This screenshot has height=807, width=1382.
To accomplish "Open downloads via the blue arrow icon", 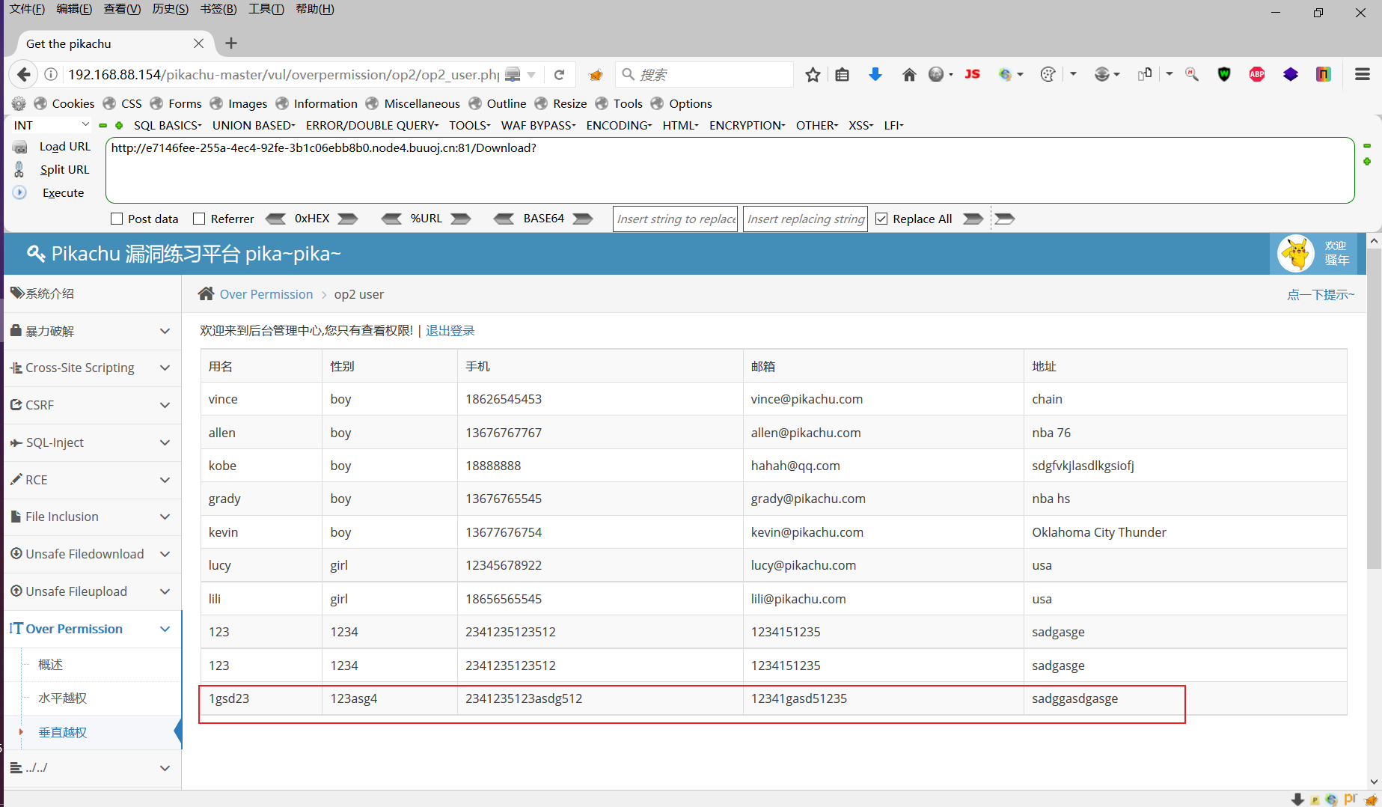I will click(875, 74).
